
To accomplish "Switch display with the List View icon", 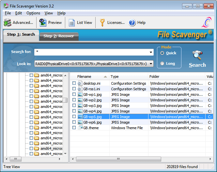I will click(x=72, y=23).
